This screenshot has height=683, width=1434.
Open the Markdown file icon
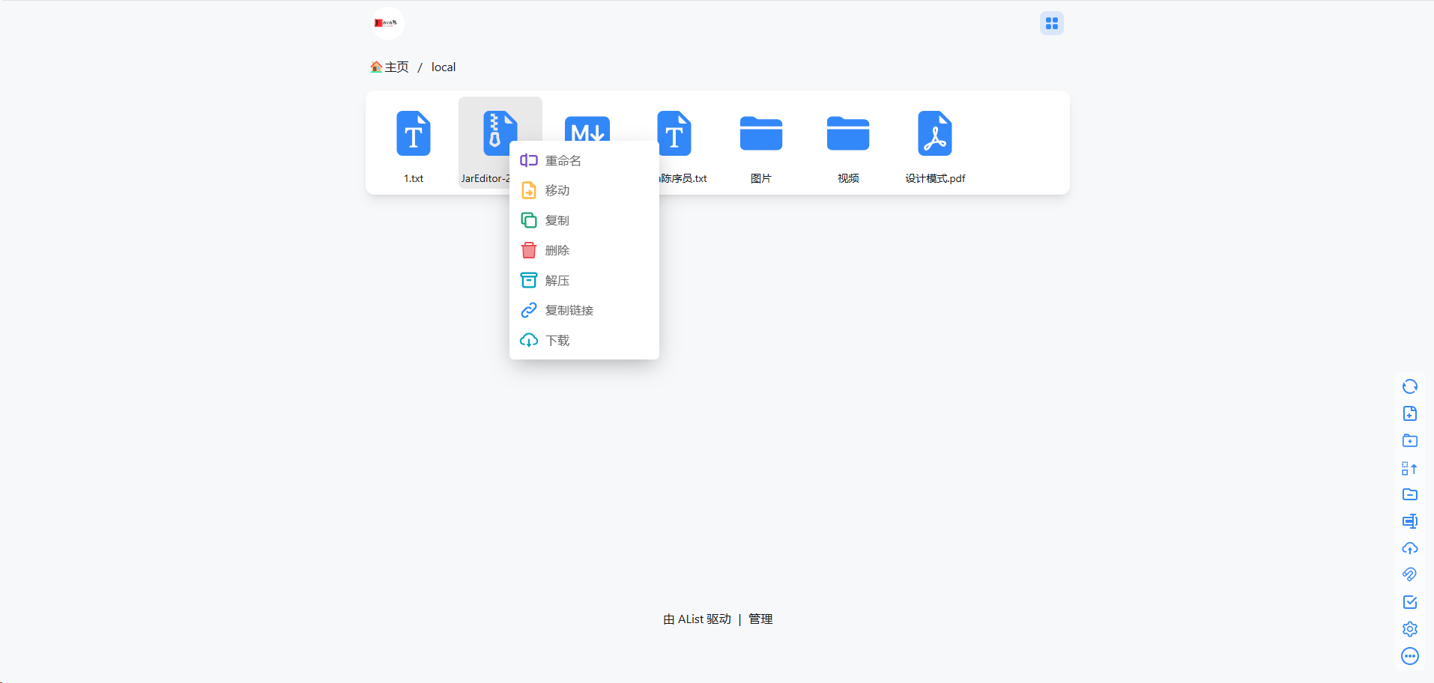pyautogui.click(x=587, y=127)
